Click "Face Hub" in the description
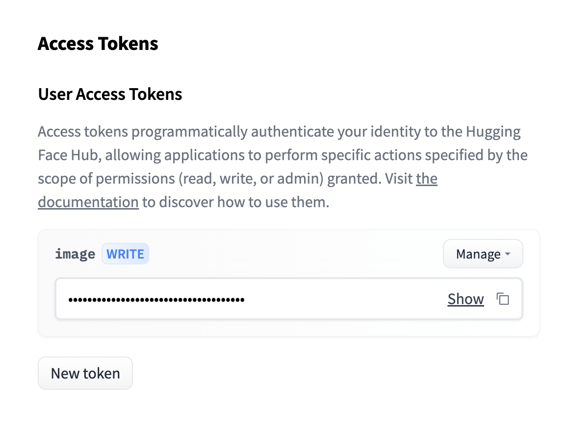Viewport: 568px width, 427px height. coord(69,155)
